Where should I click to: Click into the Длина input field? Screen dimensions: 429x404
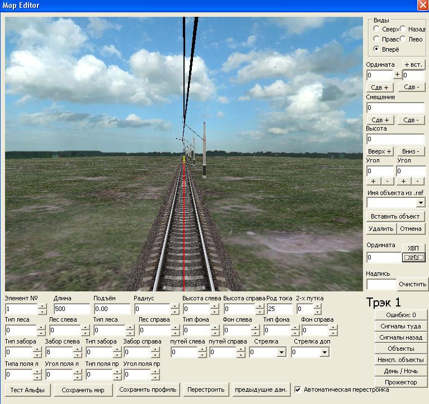pyautogui.click(x=71, y=309)
